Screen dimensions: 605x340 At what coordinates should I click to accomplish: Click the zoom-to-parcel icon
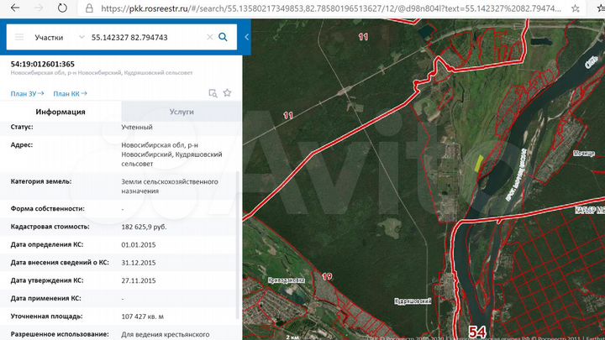click(213, 93)
